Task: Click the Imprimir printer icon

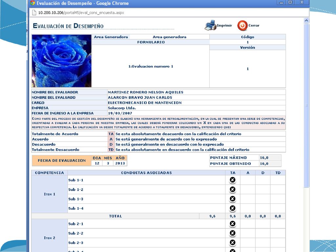Action: click(210, 25)
